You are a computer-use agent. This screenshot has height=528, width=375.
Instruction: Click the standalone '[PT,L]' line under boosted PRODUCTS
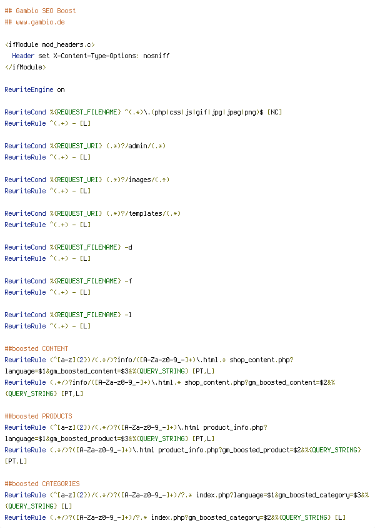pos(16,461)
